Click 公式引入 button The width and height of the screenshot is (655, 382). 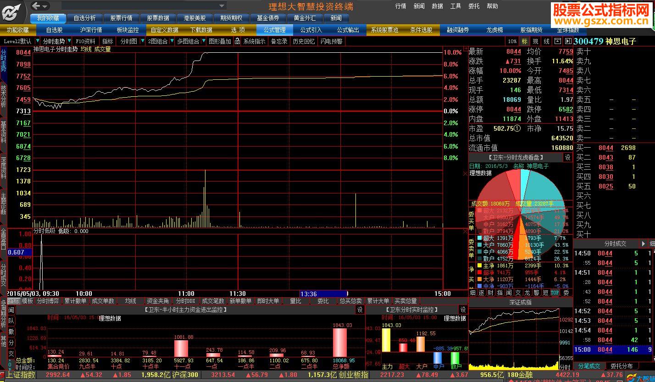pos(311,30)
